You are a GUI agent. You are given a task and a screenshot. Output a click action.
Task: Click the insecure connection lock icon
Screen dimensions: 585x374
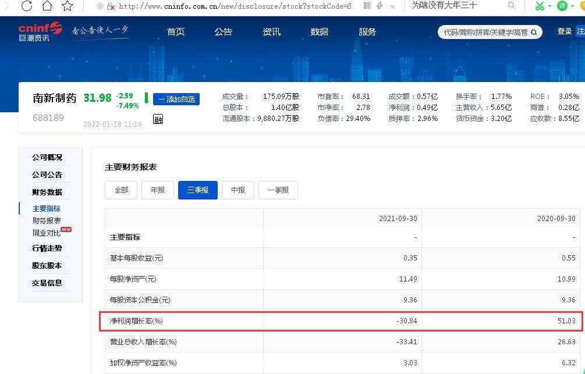click(x=111, y=6)
